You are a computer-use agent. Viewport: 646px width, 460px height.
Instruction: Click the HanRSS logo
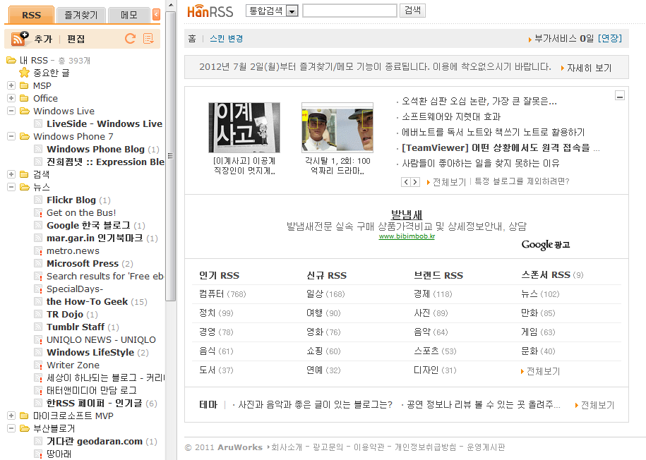(x=210, y=11)
